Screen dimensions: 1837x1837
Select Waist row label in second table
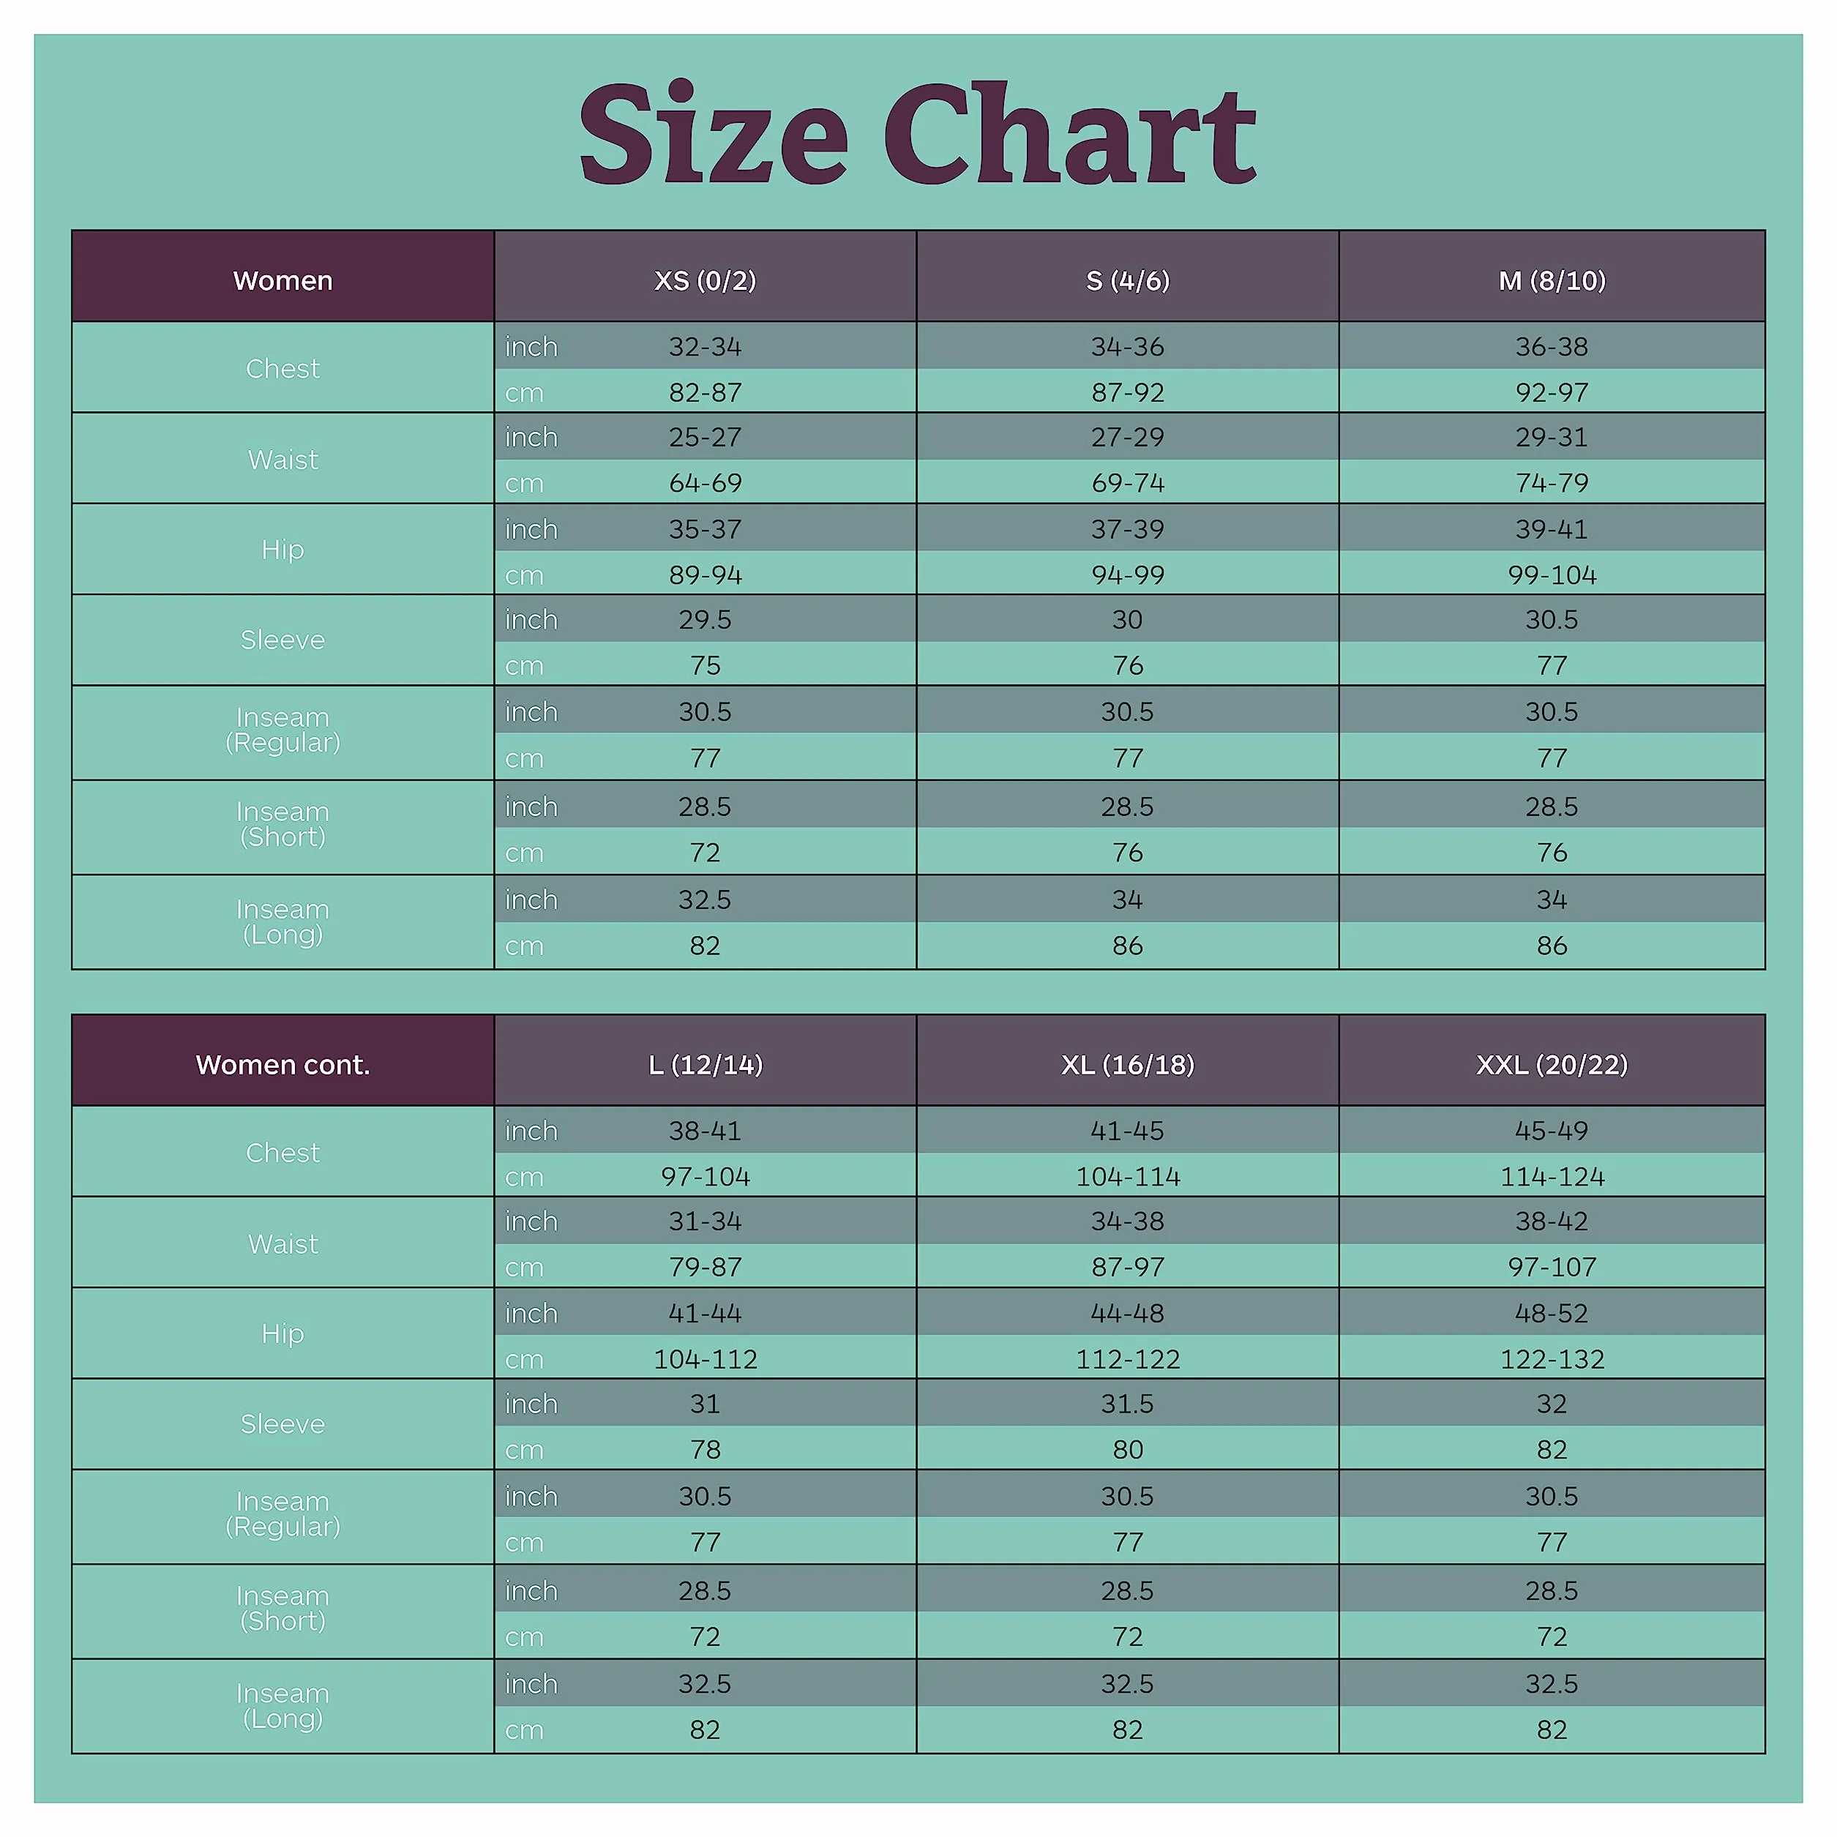pos(283,1243)
